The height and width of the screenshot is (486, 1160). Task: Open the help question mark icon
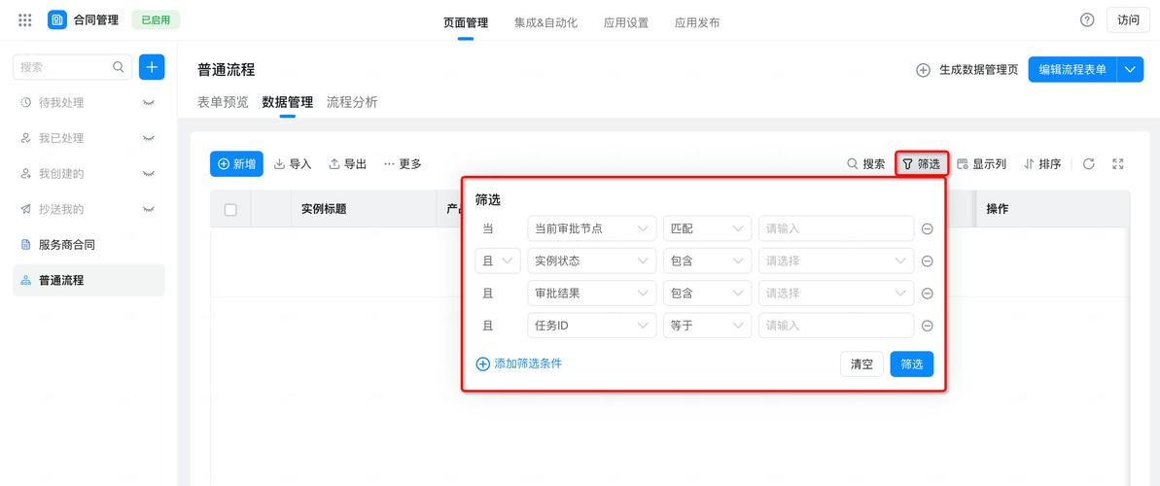coord(1087,20)
